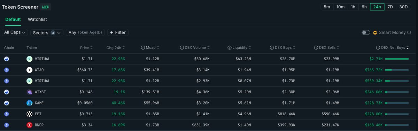Select the 5m timeframe option
The image size is (418, 131).
click(x=327, y=7)
